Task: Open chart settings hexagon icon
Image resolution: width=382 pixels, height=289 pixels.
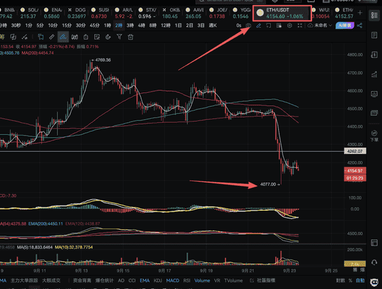Action: pos(290,25)
